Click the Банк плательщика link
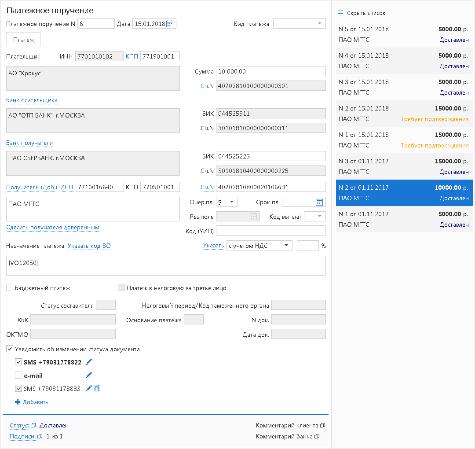 (32, 100)
